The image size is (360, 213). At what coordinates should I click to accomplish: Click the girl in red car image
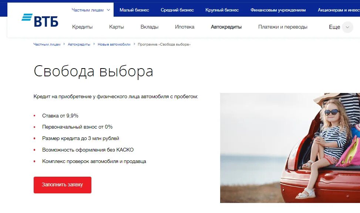pos(290,148)
